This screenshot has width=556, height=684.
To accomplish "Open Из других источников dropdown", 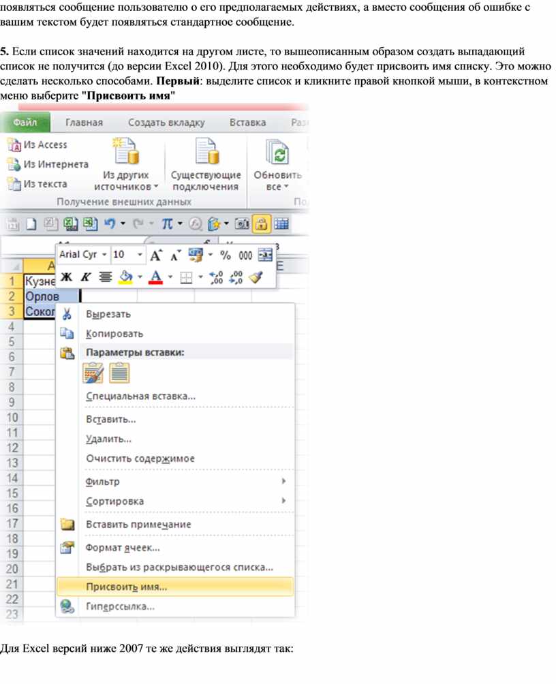I will 126,164.
